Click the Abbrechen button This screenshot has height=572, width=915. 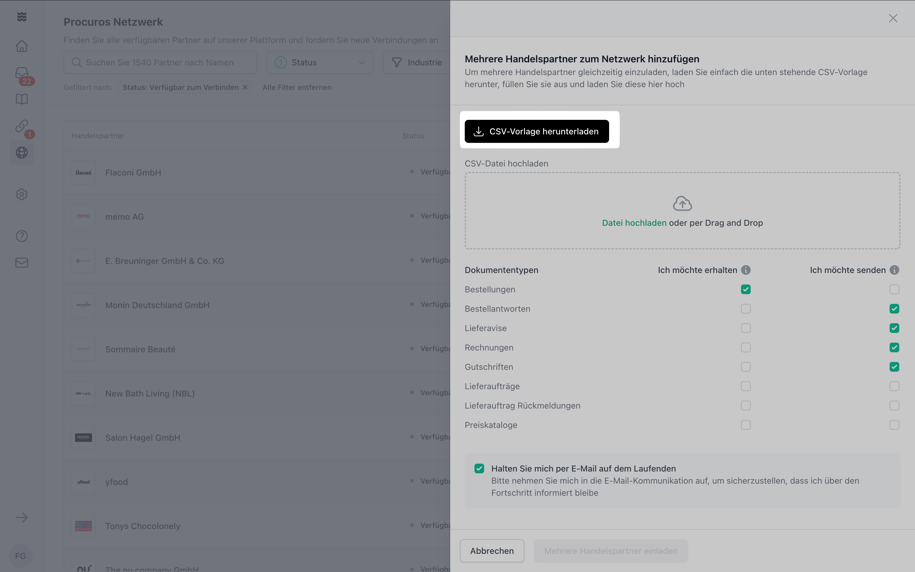pyautogui.click(x=492, y=551)
